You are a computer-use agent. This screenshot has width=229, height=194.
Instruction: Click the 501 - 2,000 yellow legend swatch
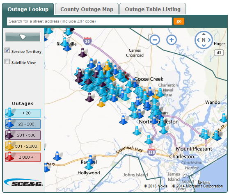[x=23, y=146]
